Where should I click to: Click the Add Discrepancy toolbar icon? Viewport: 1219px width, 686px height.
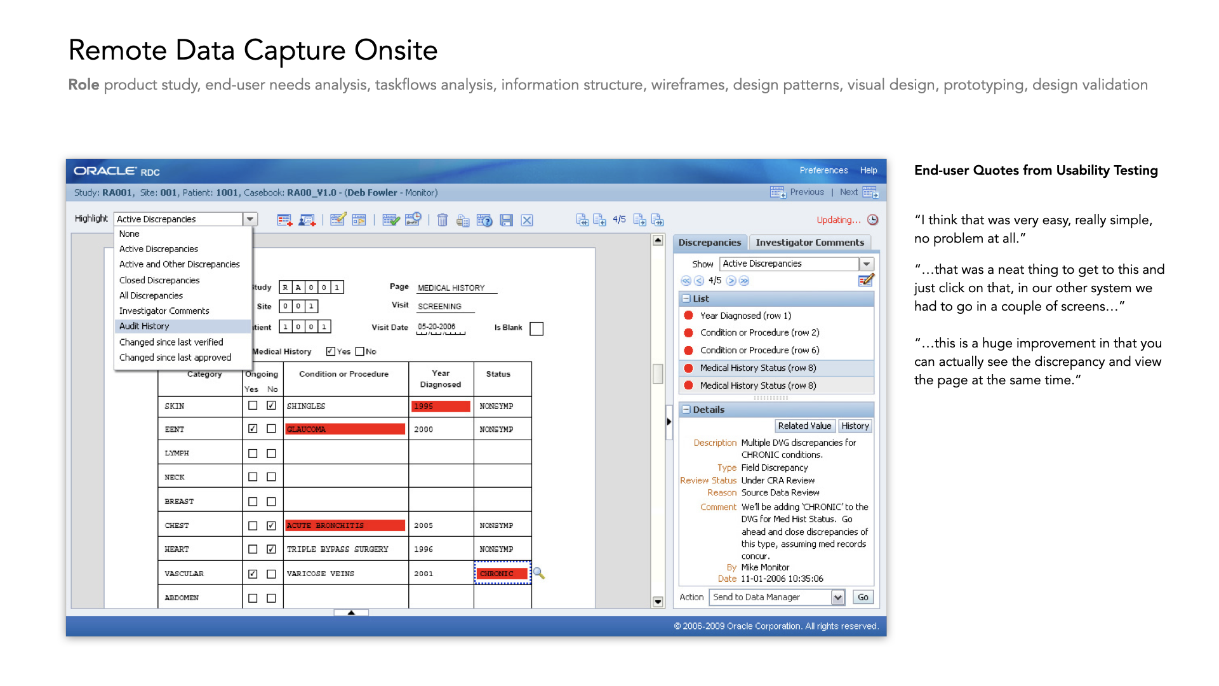pos(284,220)
